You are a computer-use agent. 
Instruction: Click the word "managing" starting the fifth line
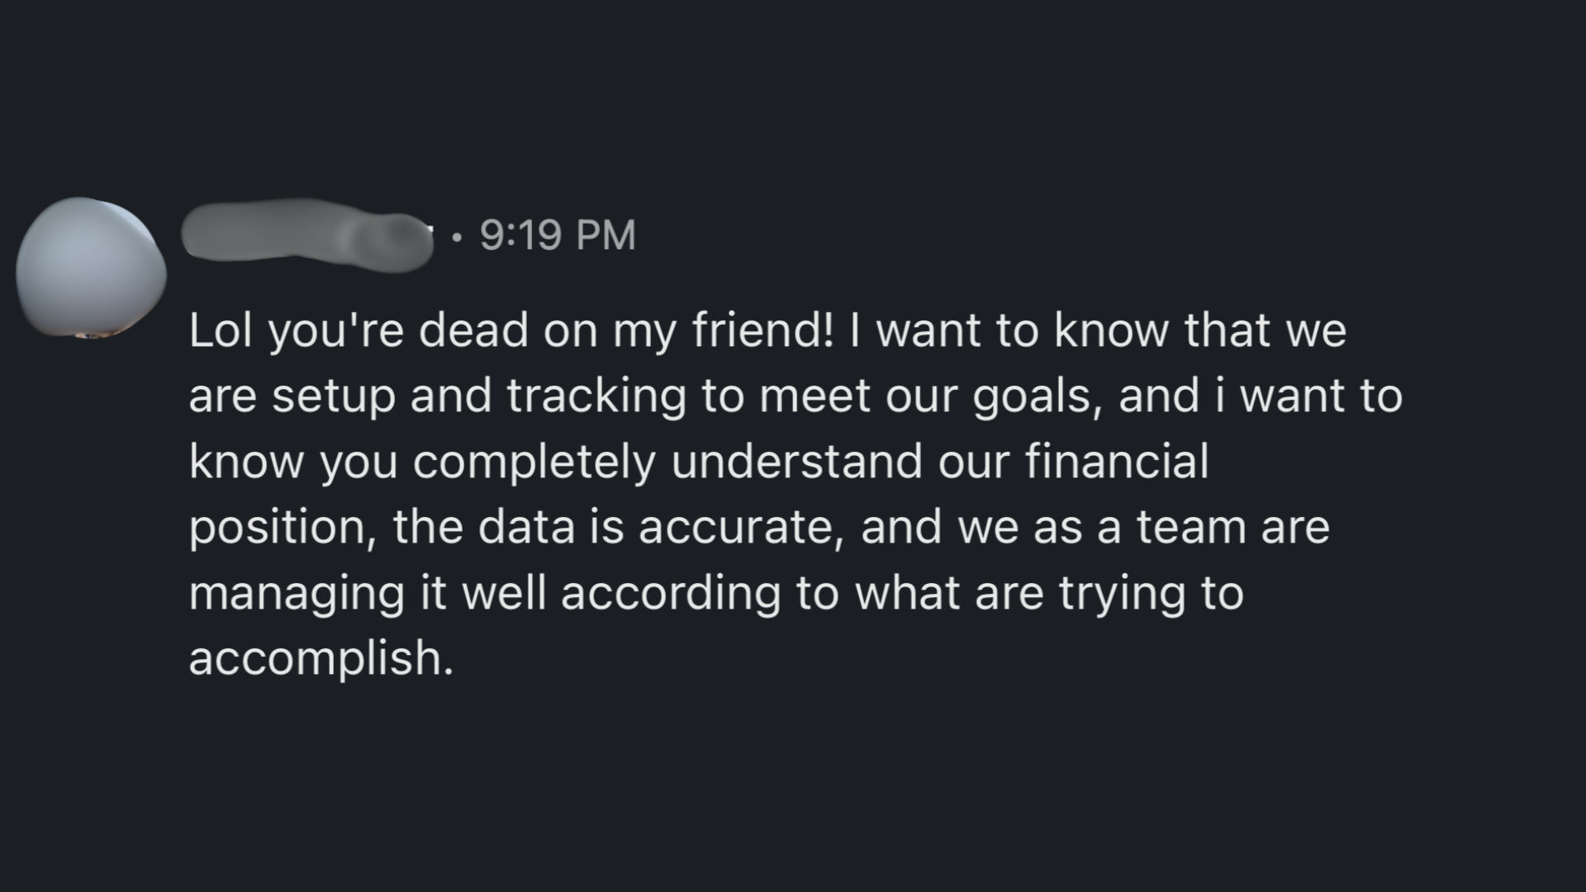pyautogui.click(x=297, y=594)
